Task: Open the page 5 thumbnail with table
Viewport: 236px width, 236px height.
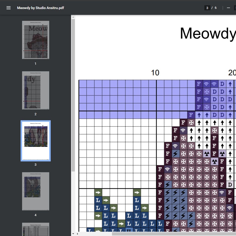Action: (35, 229)
